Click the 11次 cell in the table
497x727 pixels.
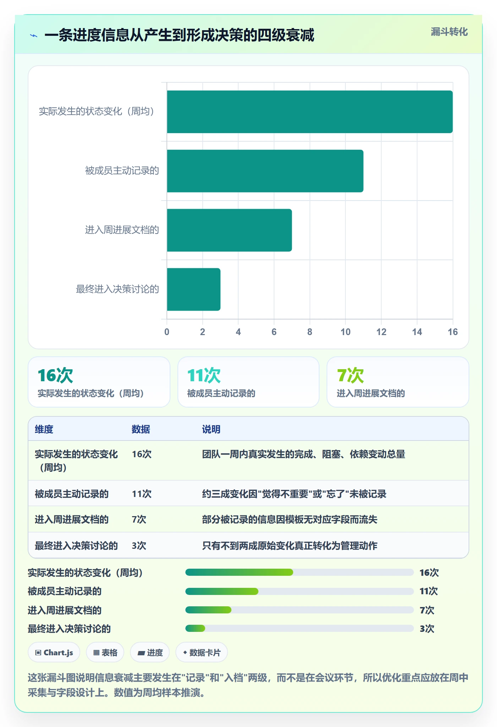coord(142,494)
